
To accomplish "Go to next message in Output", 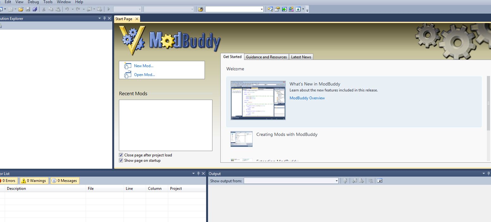I will point(361,181).
